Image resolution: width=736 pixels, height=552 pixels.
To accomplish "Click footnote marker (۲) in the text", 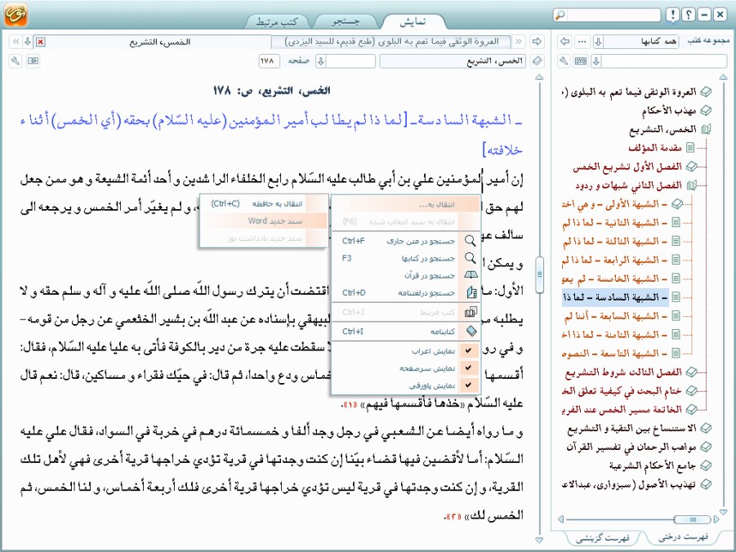I will click(454, 516).
